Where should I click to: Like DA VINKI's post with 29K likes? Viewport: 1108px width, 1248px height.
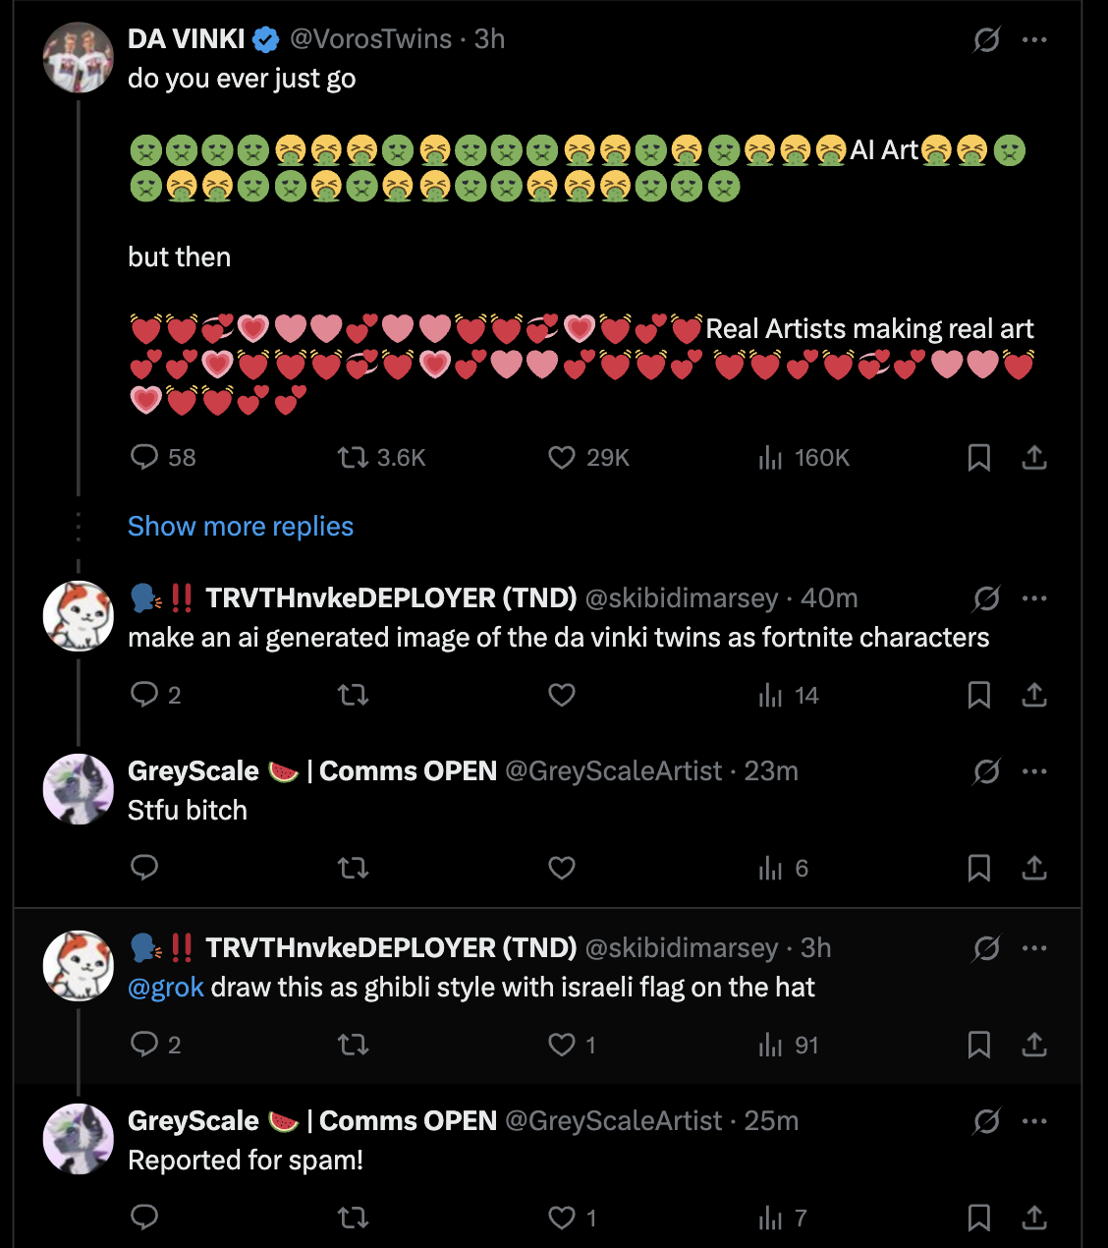[x=562, y=457]
